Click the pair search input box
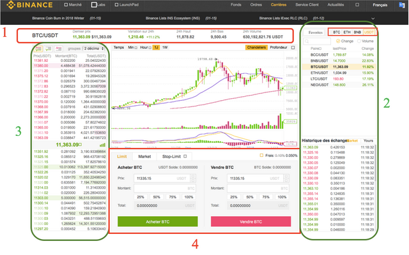 [x=317, y=41]
